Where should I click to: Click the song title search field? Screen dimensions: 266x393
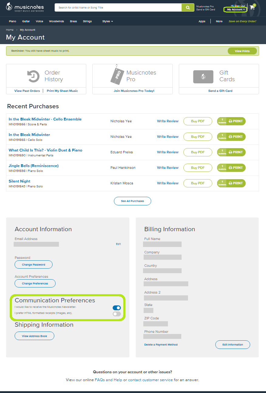coord(118,7)
